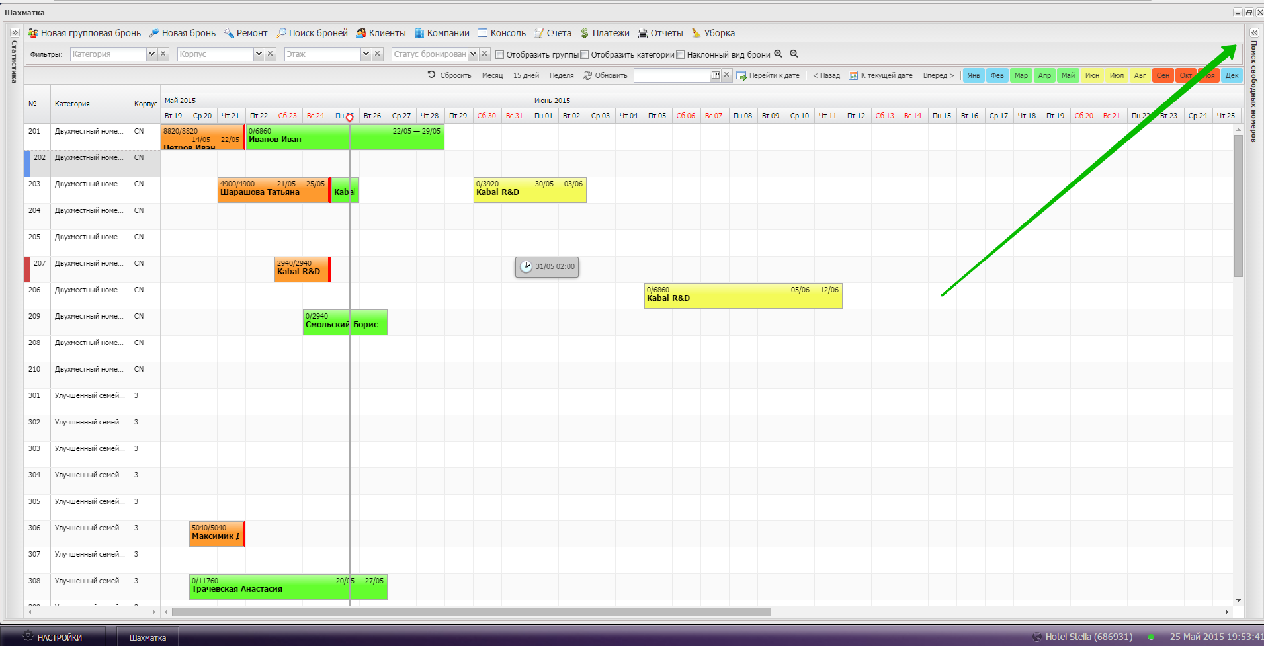Open the Новая групповая бронь dialog
This screenshot has height=646, width=1264.
pyautogui.click(x=84, y=33)
